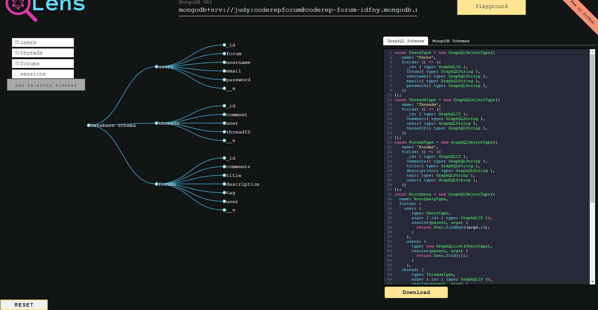Open the Playground
This screenshot has height=310, width=598.
pos(491,7)
